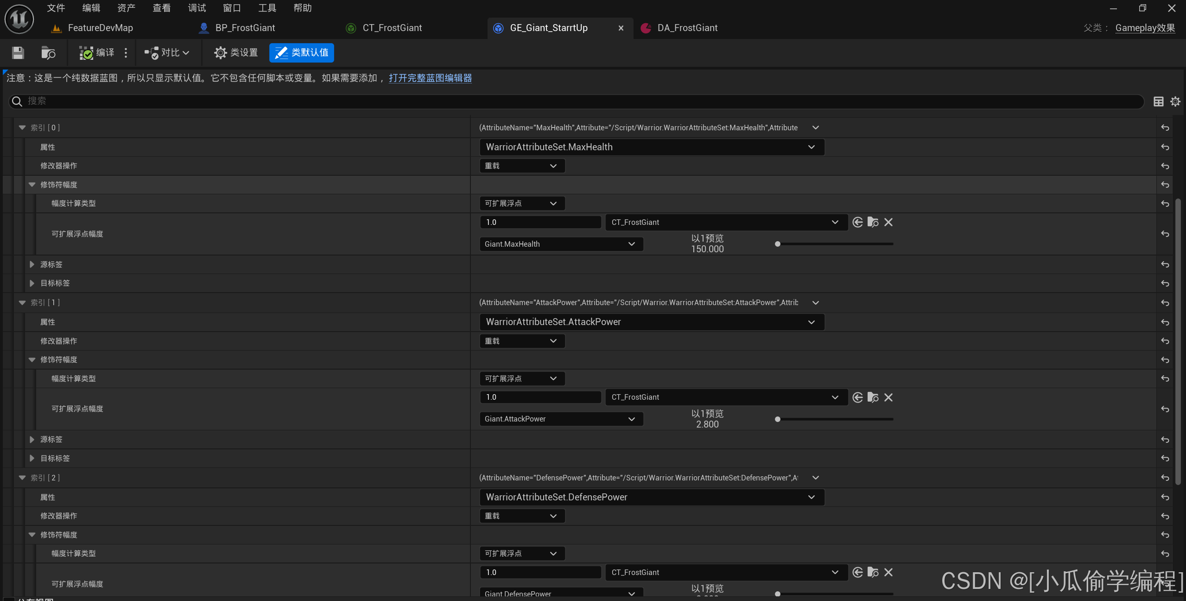Clear DefensePower curve table reference
The height and width of the screenshot is (601, 1186).
tap(888, 572)
